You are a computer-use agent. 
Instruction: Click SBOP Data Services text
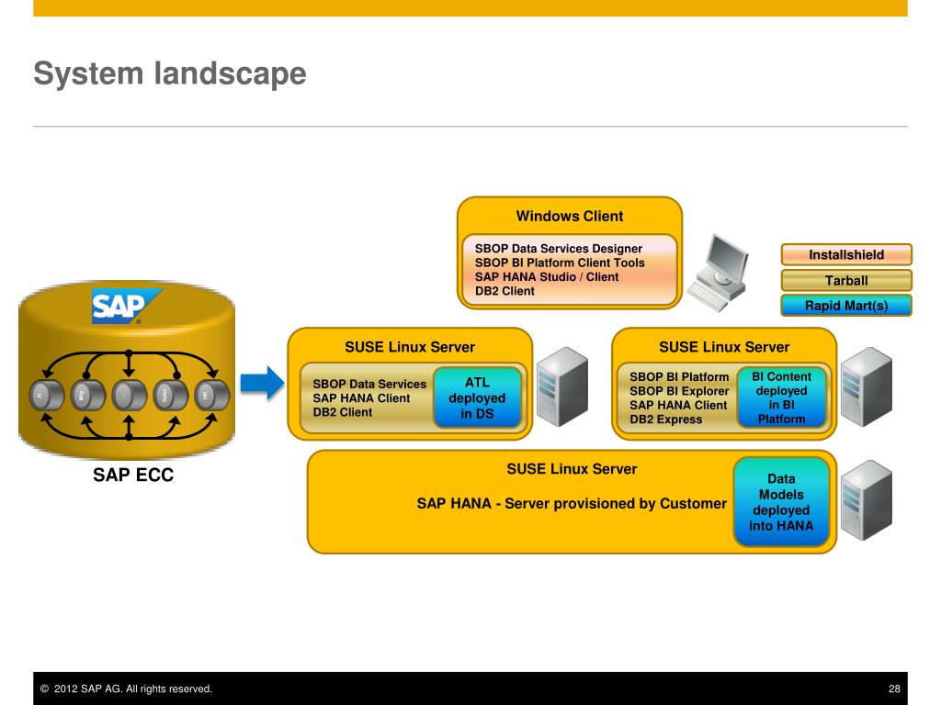point(369,384)
